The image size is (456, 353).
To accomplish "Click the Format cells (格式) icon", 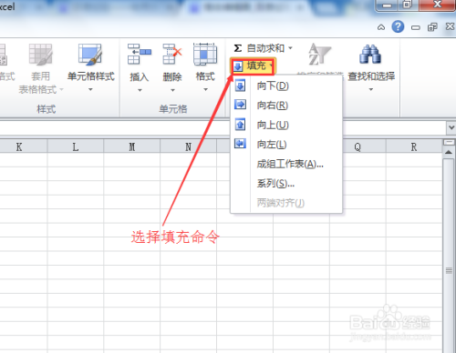I will pos(205,55).
